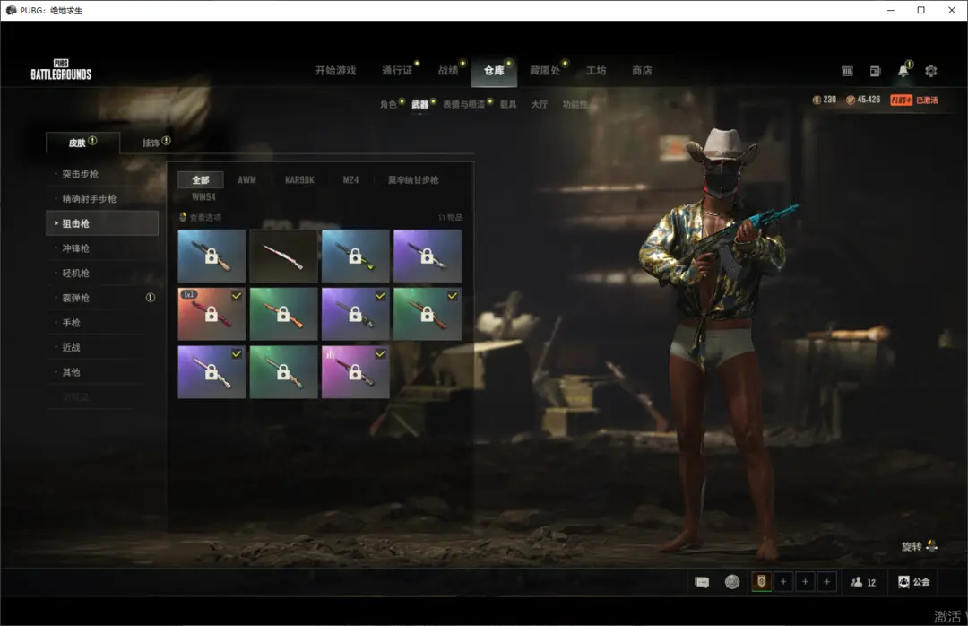Viewport: 968px width, 626px height.
Task: Toggle checkmark on purple white-rifle tile below the Lv1 tile
Action: coord(237,354)
